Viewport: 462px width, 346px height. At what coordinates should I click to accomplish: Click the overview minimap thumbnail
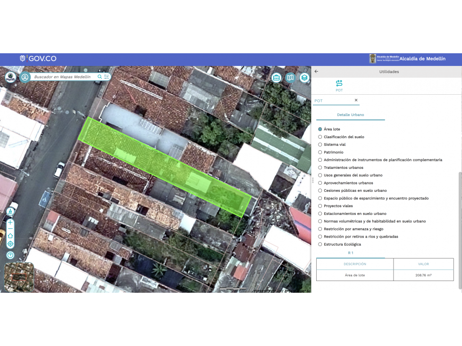pyautogui.click(x=19, y=277)
